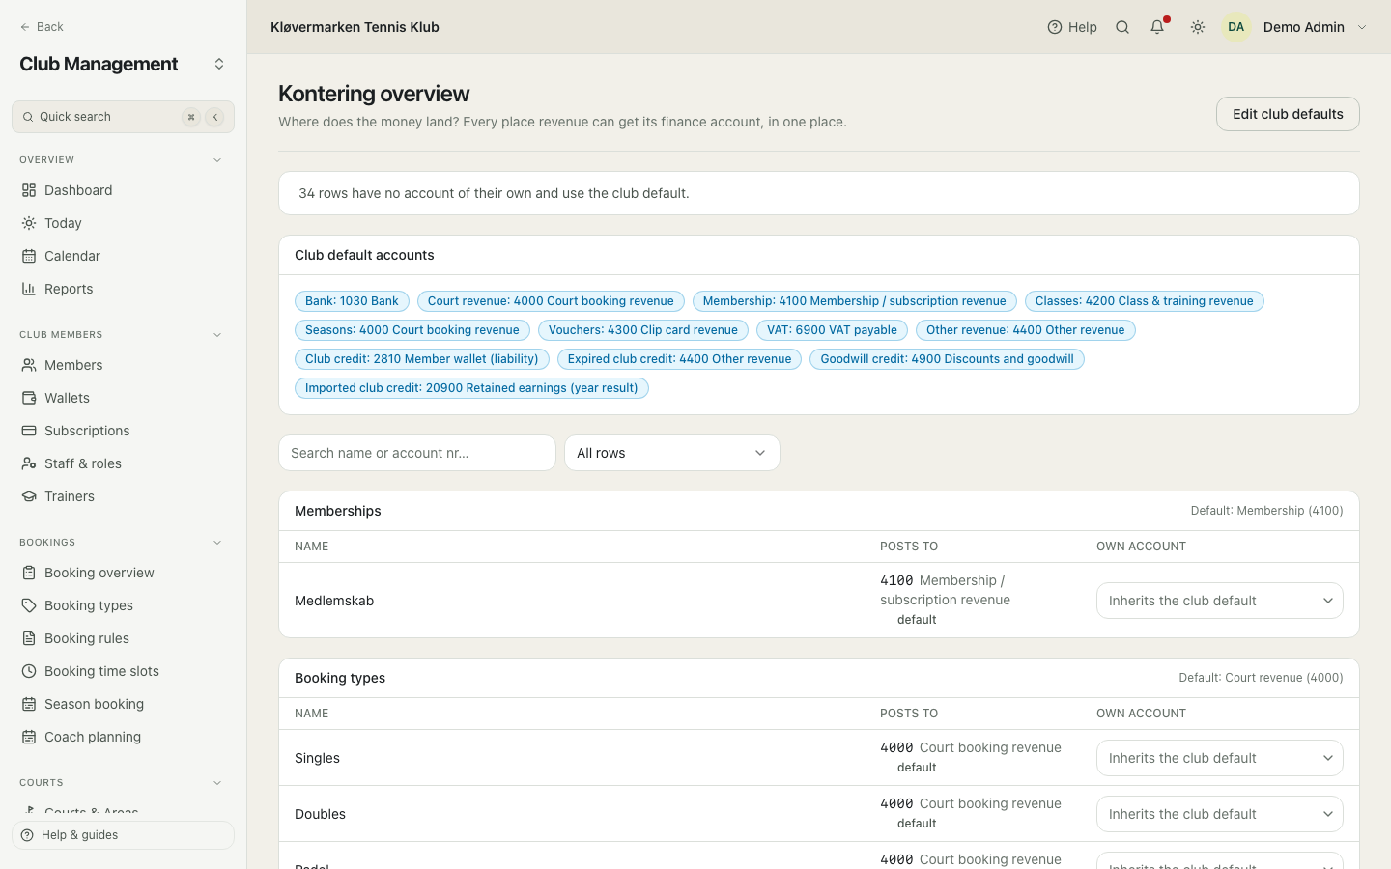Open Doubles own account dropdown
Viewport: 1391px width, 869px height.
(1220, 814)
